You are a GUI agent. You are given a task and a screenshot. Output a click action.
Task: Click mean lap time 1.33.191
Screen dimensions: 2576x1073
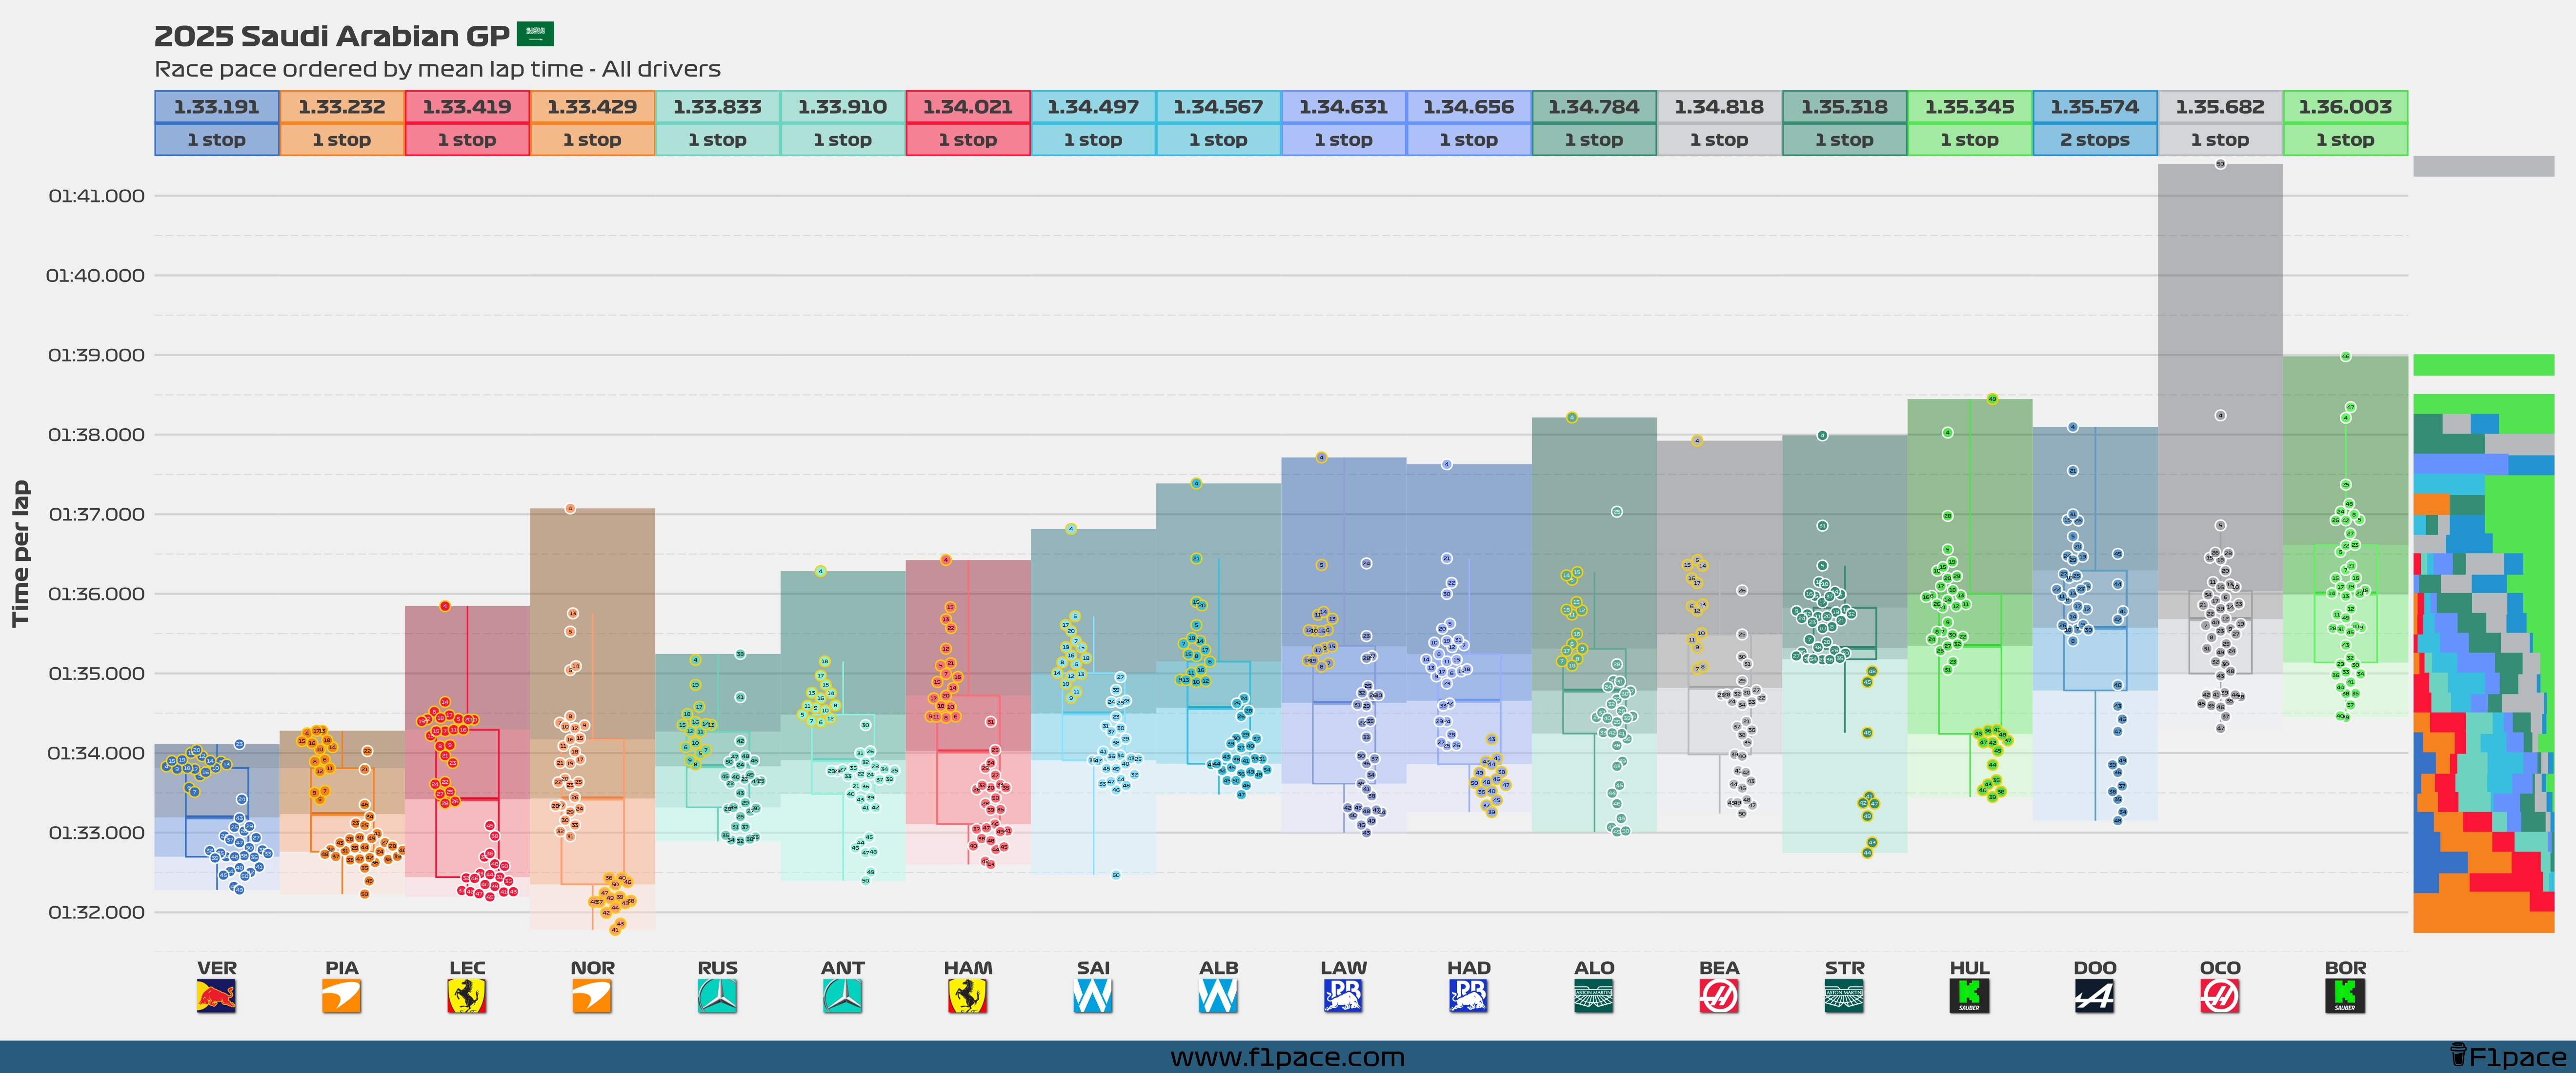pos(217,107)
